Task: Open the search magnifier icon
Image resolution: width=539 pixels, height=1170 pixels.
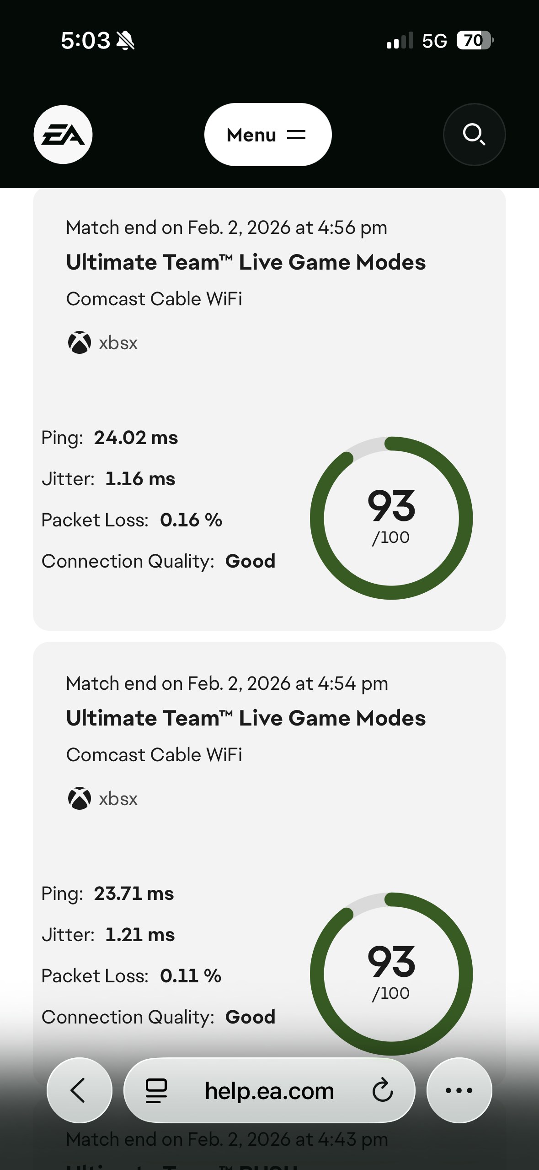Action: [x=474, y=135]
